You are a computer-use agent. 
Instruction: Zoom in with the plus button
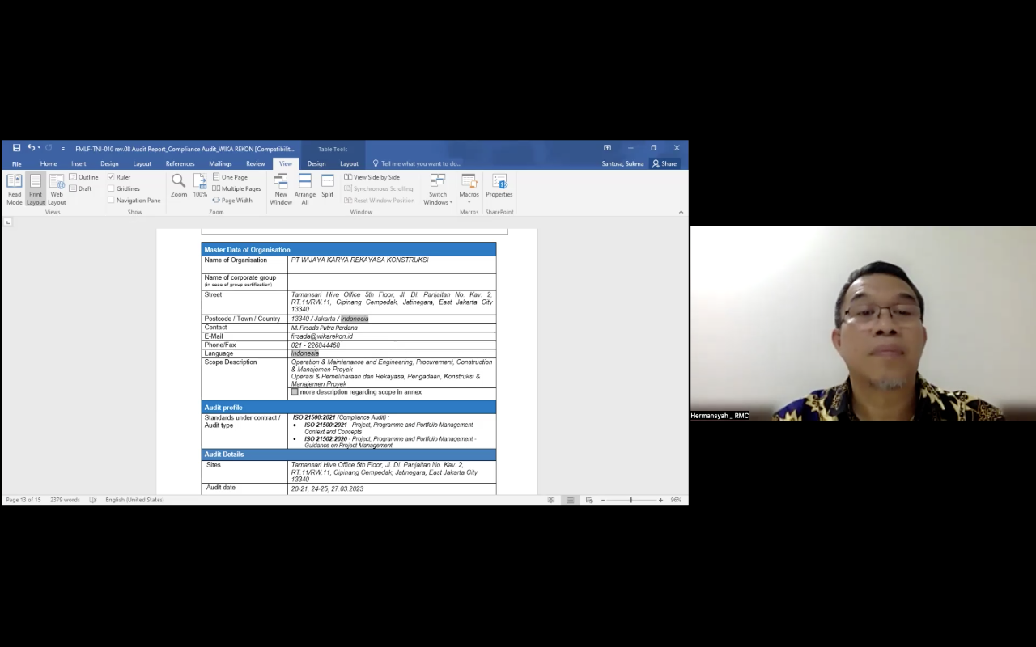click(x=660, y=500)
